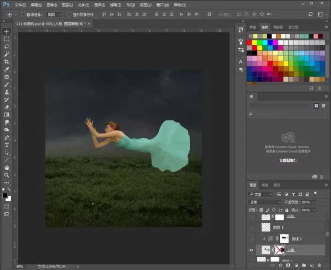Select the Crop tool
Viewport: 331px width, 270px height.
[x=7, y=62]
